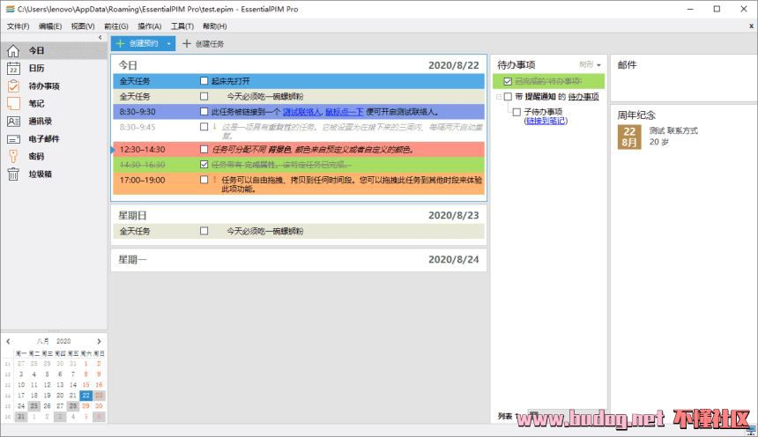Open the 待办事项 clipboard icon in sidebar
758x437 pixels.
pyautogui.click(x=13, y=86)
